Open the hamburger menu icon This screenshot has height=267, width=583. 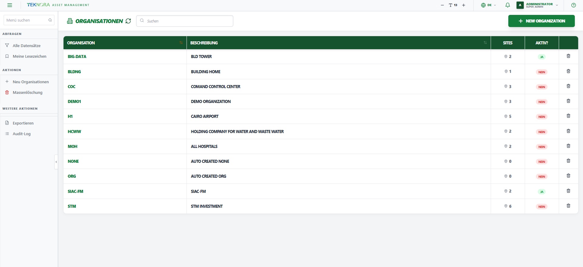(10, 5)
